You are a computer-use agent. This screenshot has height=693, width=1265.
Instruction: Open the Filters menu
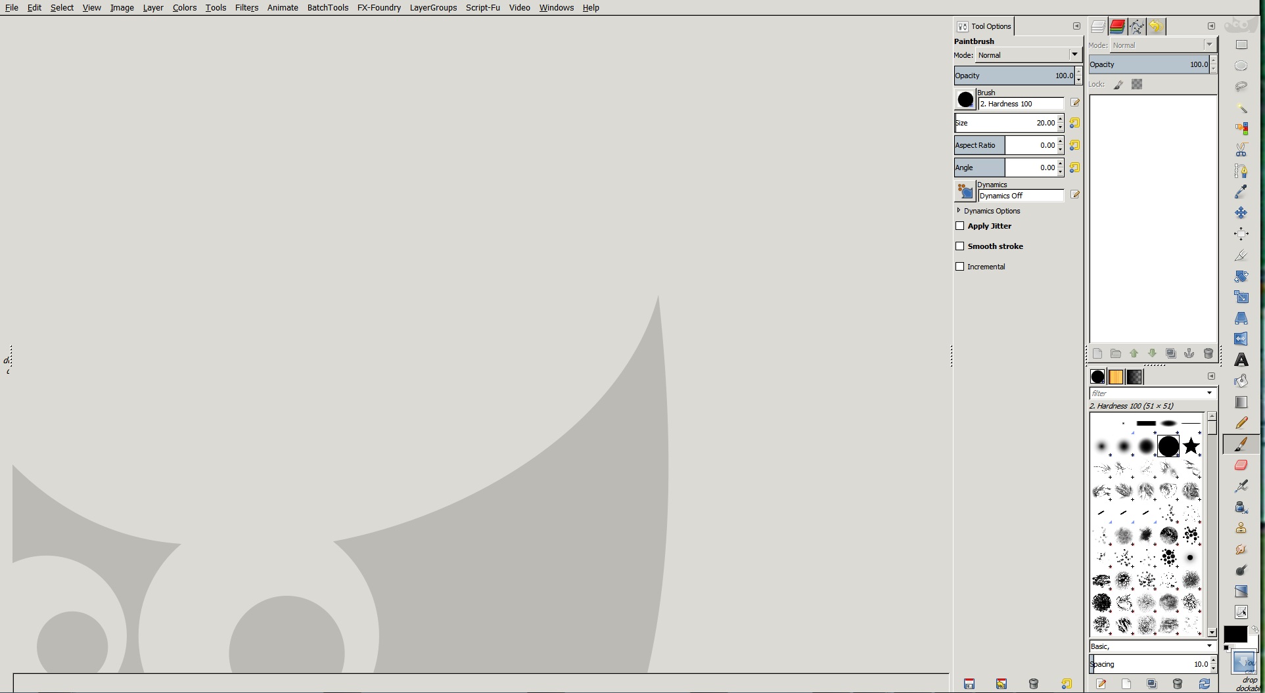(x=246, y=8)
